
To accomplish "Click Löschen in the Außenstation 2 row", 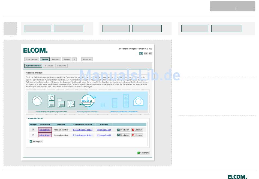I will tap(137, 135).
